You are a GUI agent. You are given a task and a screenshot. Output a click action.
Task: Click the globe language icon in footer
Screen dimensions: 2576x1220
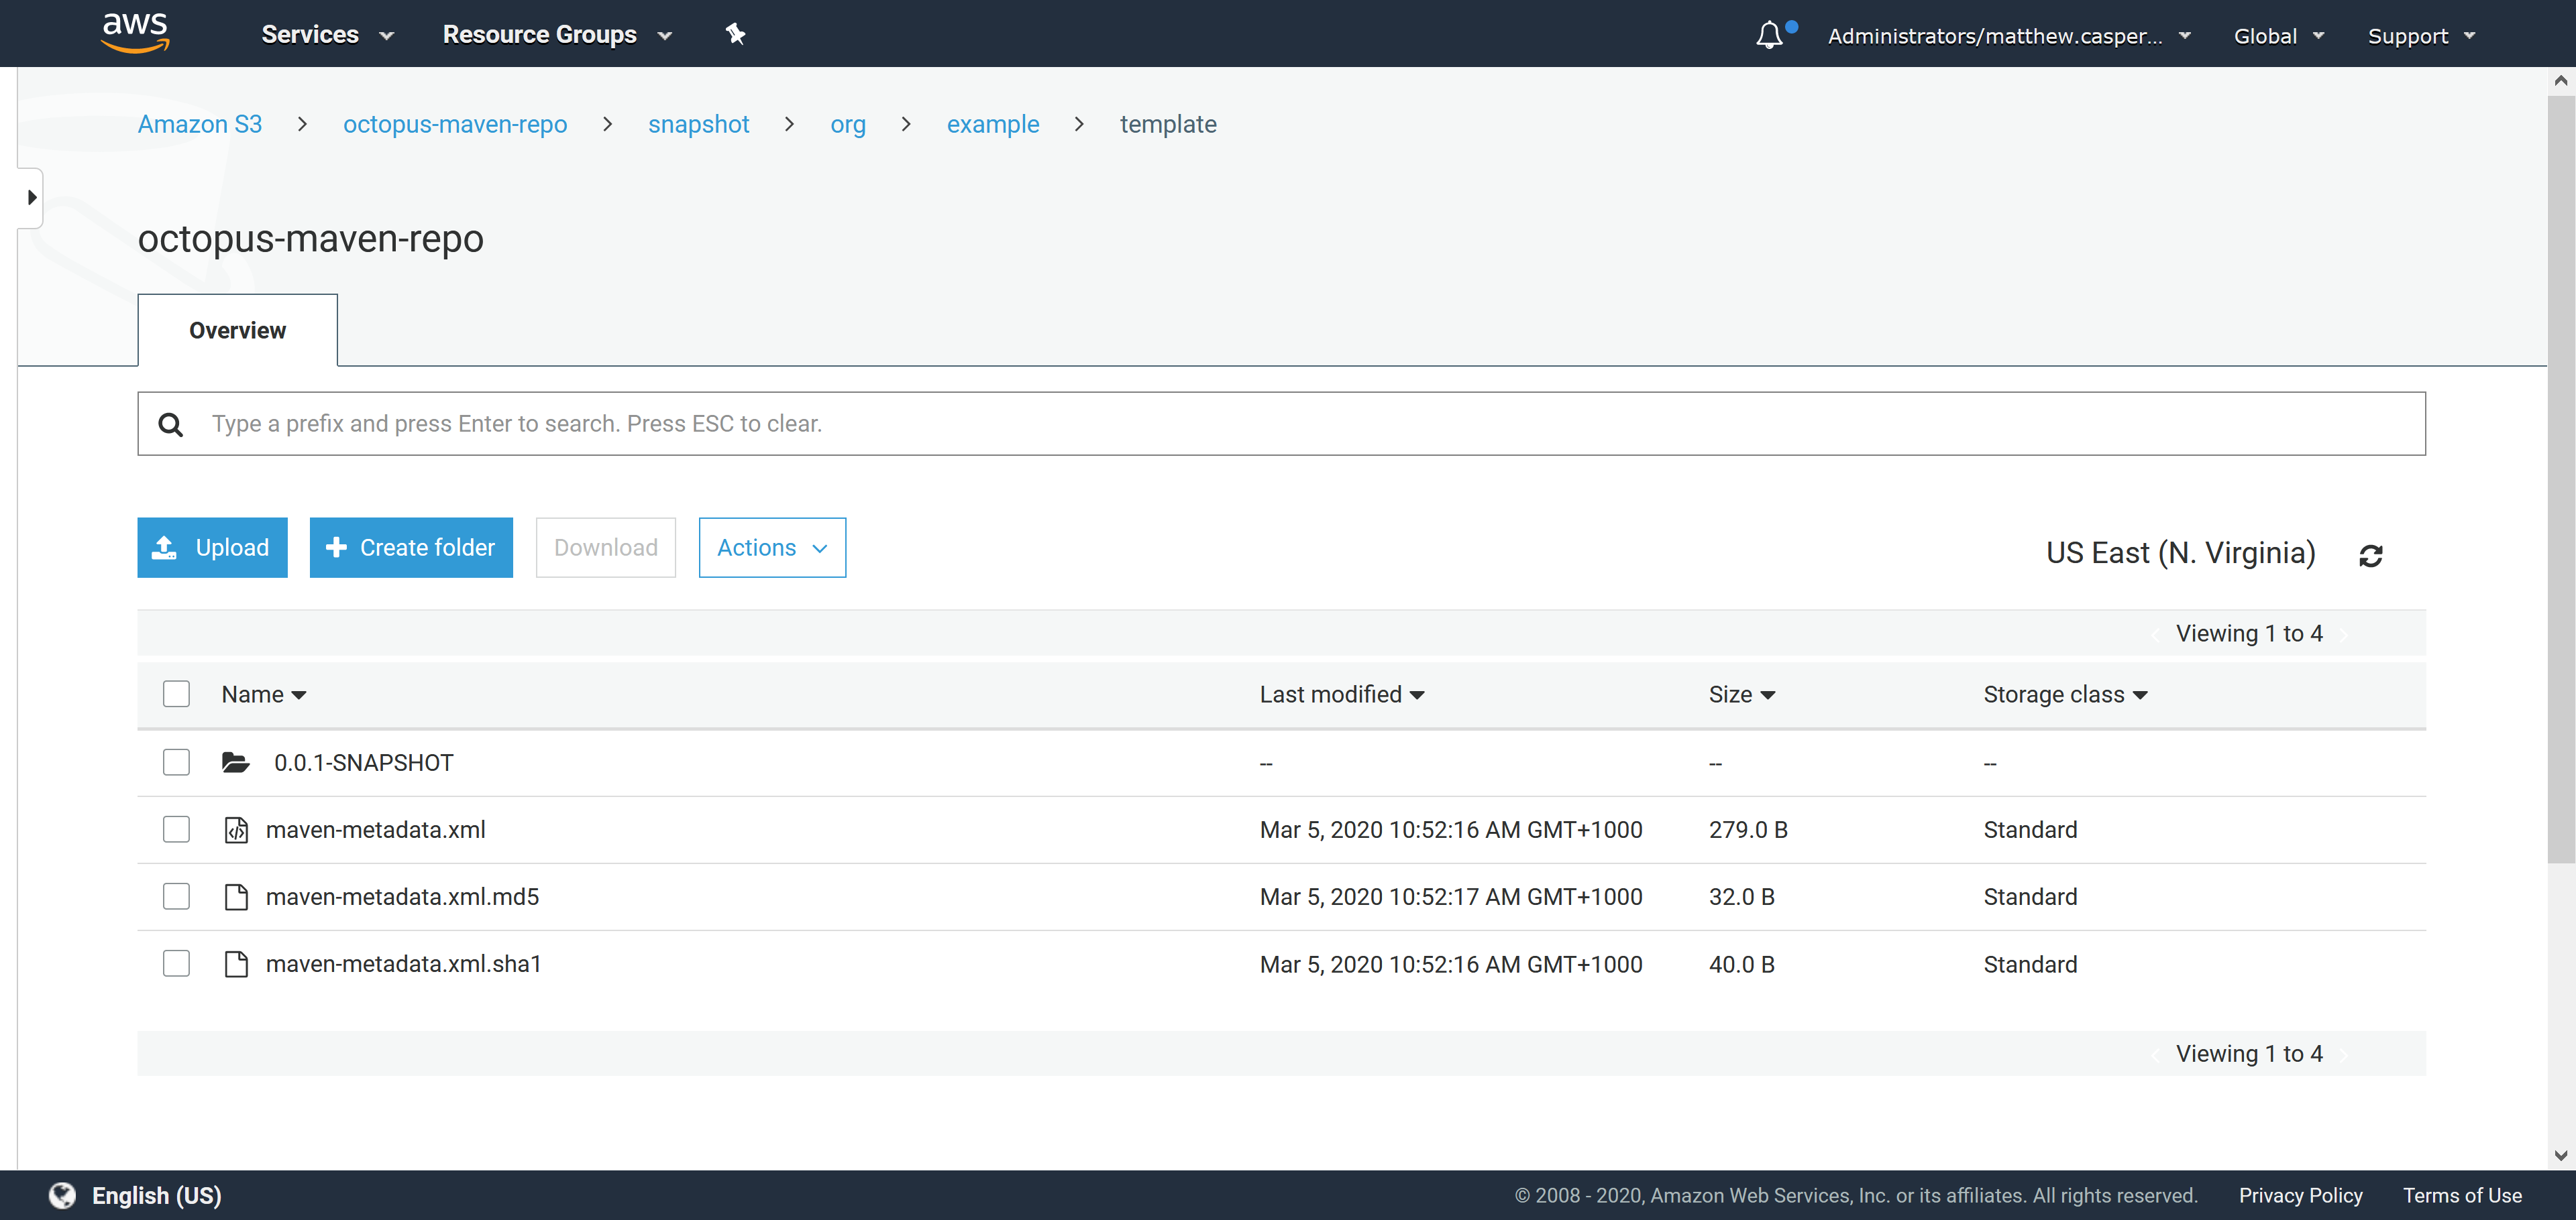coord(62,1195)
